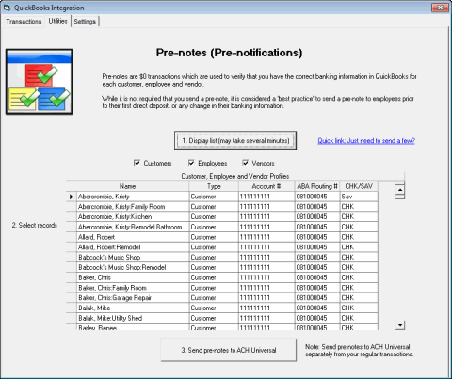Open the Transactions tab
Screen dimensions: 452x379
point(24,22)
